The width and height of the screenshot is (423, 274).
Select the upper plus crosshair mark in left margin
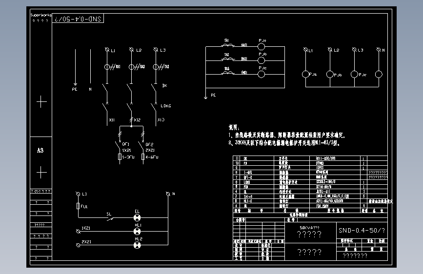pos(41,102)
